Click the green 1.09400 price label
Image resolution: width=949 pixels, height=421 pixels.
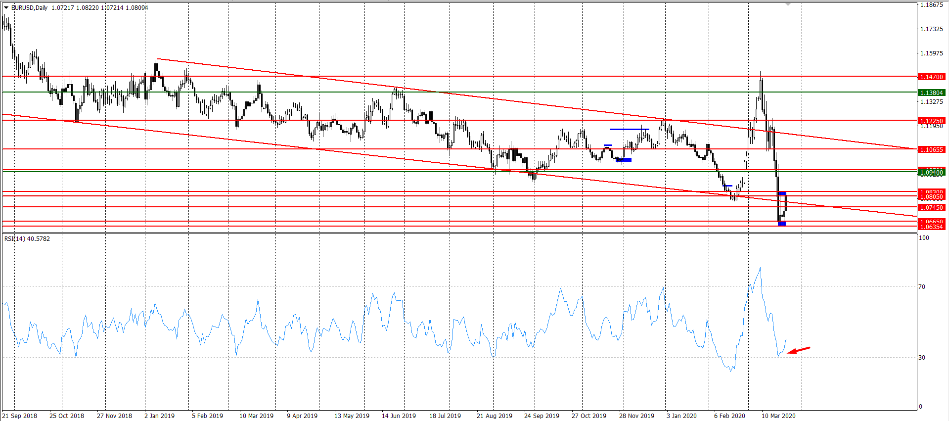pyautogui.click(x=931, y=173)
